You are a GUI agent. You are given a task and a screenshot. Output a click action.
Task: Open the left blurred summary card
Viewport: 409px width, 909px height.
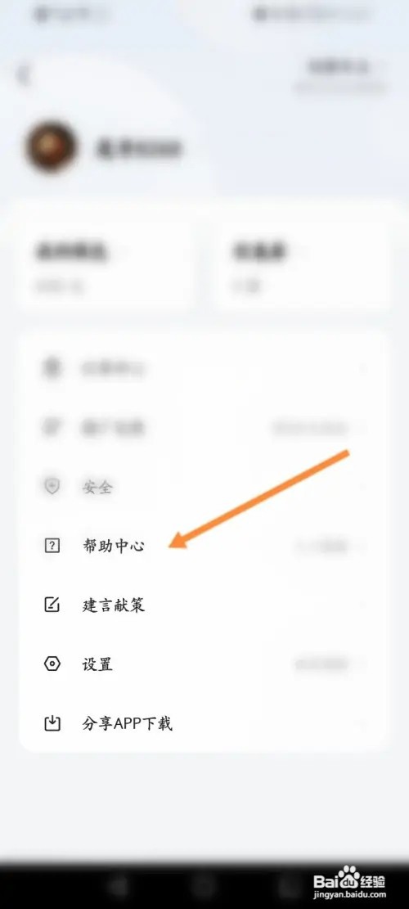pos(107,266)
